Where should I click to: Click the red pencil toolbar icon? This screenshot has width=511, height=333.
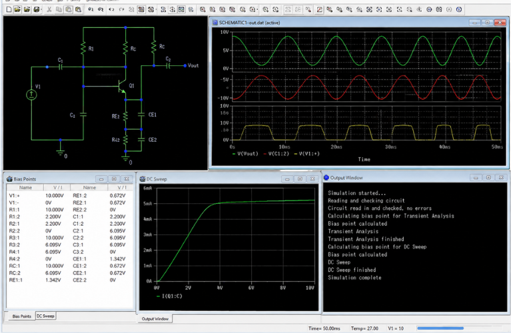coord(320,9)
